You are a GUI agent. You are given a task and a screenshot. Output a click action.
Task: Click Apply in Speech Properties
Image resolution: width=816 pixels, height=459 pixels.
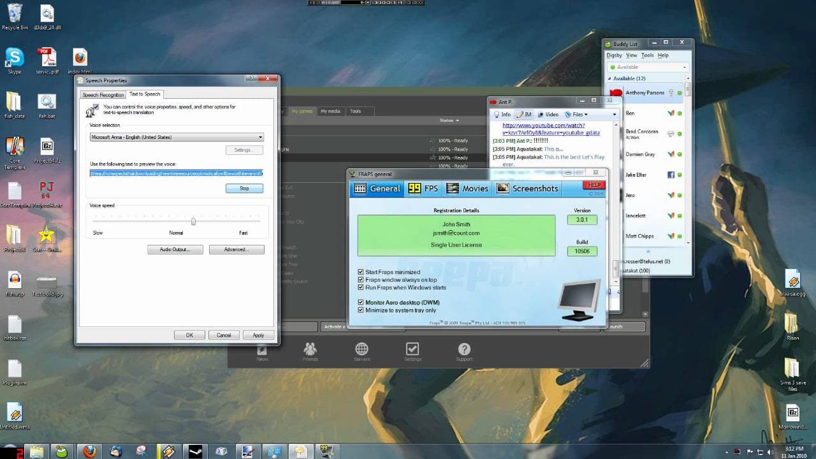pos(258,335)
